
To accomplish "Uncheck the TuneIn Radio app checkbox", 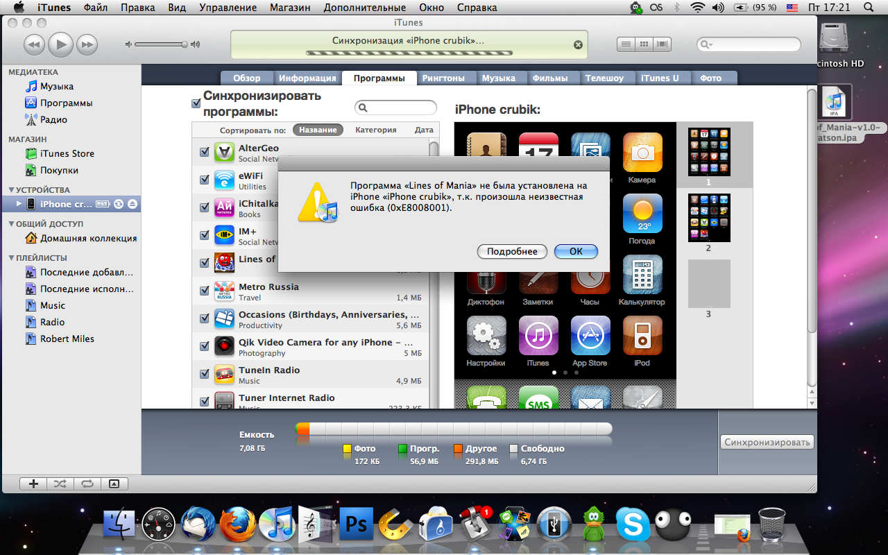I will [x=205, y=374].
